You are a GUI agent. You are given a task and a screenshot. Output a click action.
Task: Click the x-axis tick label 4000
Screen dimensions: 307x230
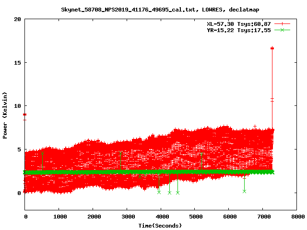pyautogui.click(x=162, y=217)
